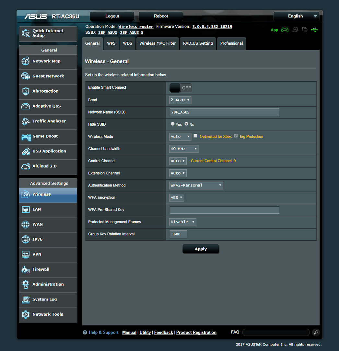Switch to the WDS tab
Viewport: 339px width, 351px height.
[127, 43]
